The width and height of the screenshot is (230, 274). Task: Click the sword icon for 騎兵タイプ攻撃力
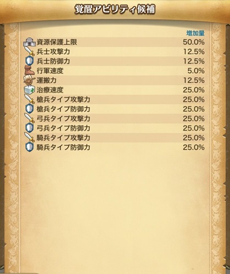pos(29,138)
